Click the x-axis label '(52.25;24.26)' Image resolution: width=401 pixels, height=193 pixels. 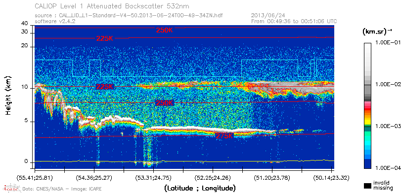[213, 177]
